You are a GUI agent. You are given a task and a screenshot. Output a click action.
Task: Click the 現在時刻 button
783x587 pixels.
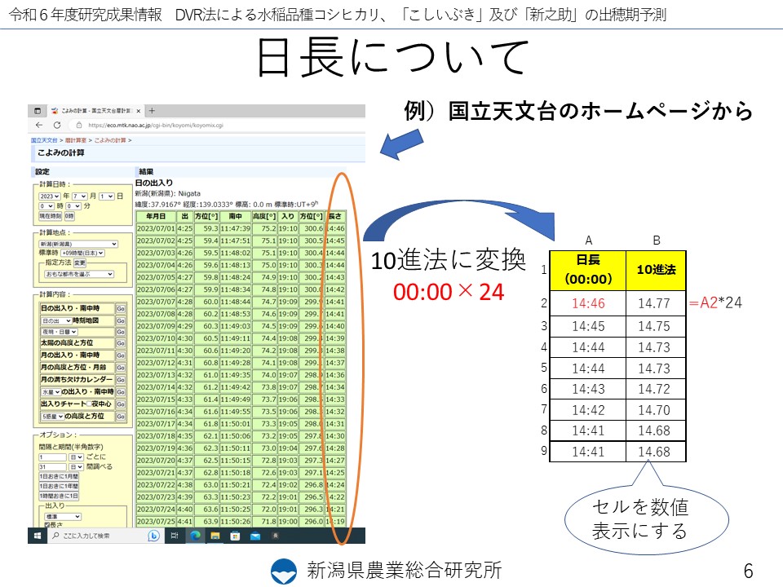click(x=50, y=216)
